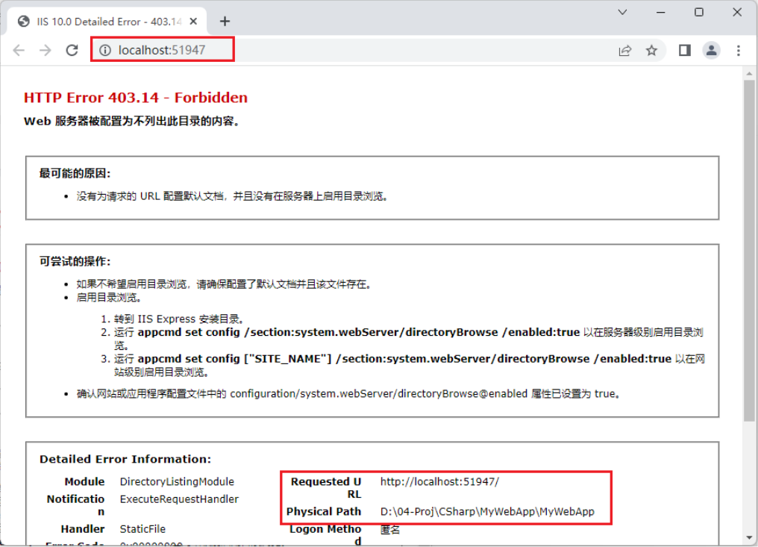Image resolution: width=758 pixels, height=547 pixels.
Task: Click the SITE_NAME appcmd command
Action: pyautogui.click(x=404, y=359)
